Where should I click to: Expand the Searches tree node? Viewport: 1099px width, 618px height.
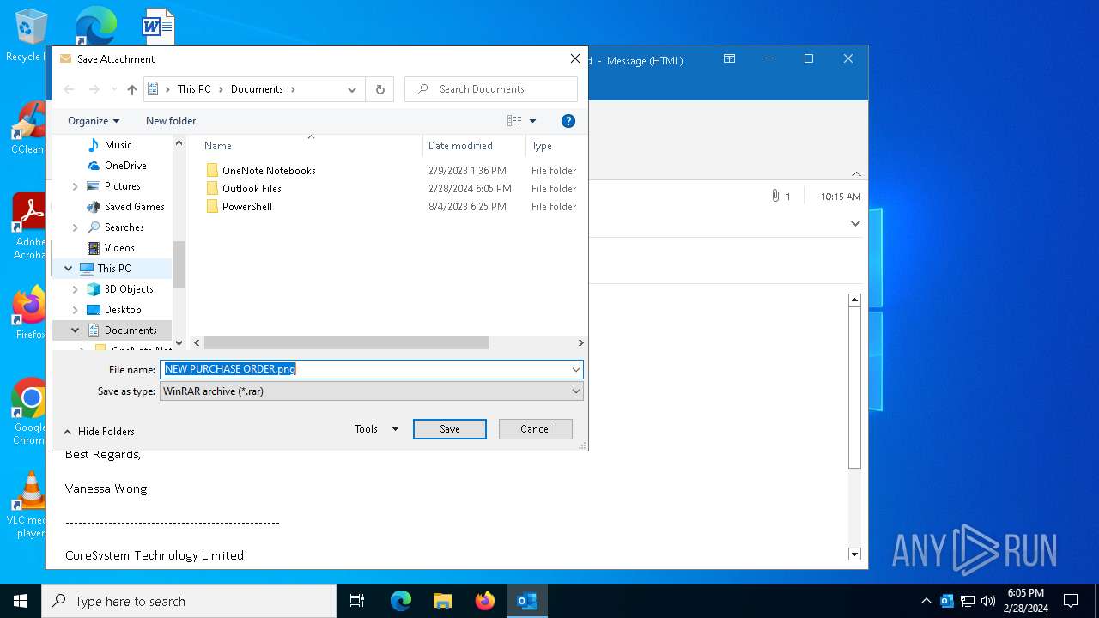[x=75, y=227]
